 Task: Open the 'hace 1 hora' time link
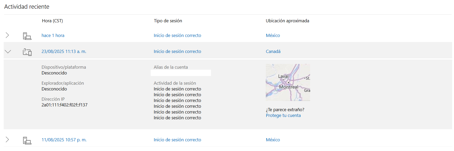tap(53, 35)
